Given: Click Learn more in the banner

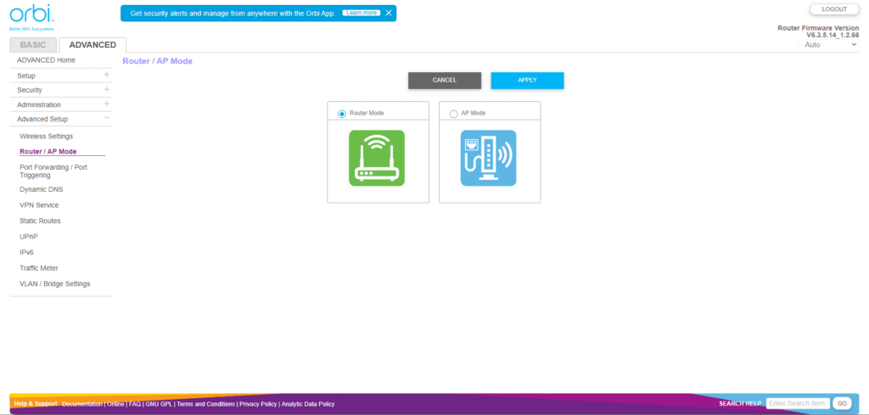Looking at the screenshot, I should tap(362, 14).
